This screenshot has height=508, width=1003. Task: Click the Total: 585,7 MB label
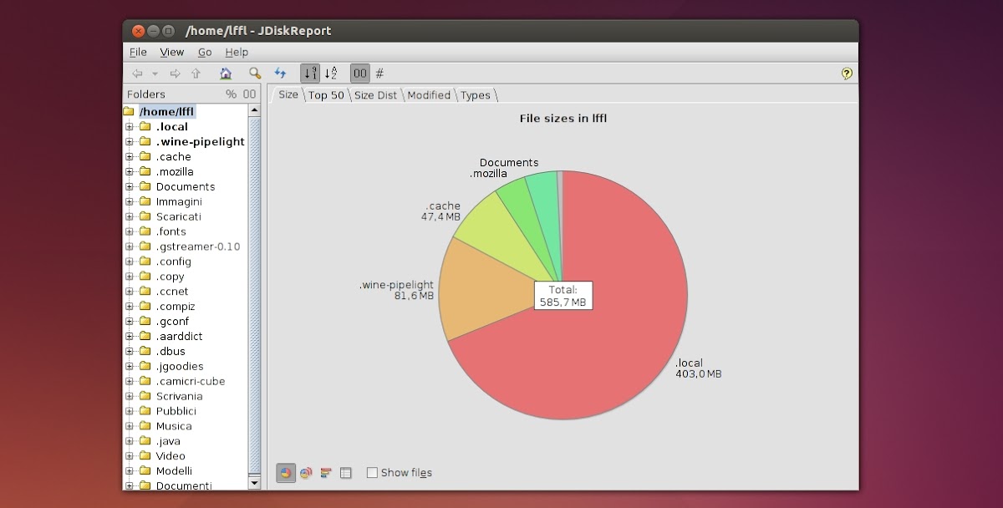pyautogui.click(x=563, y=296)
